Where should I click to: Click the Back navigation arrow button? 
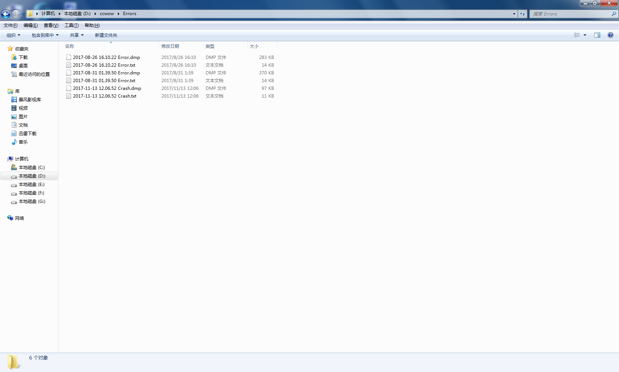(6, 14)
